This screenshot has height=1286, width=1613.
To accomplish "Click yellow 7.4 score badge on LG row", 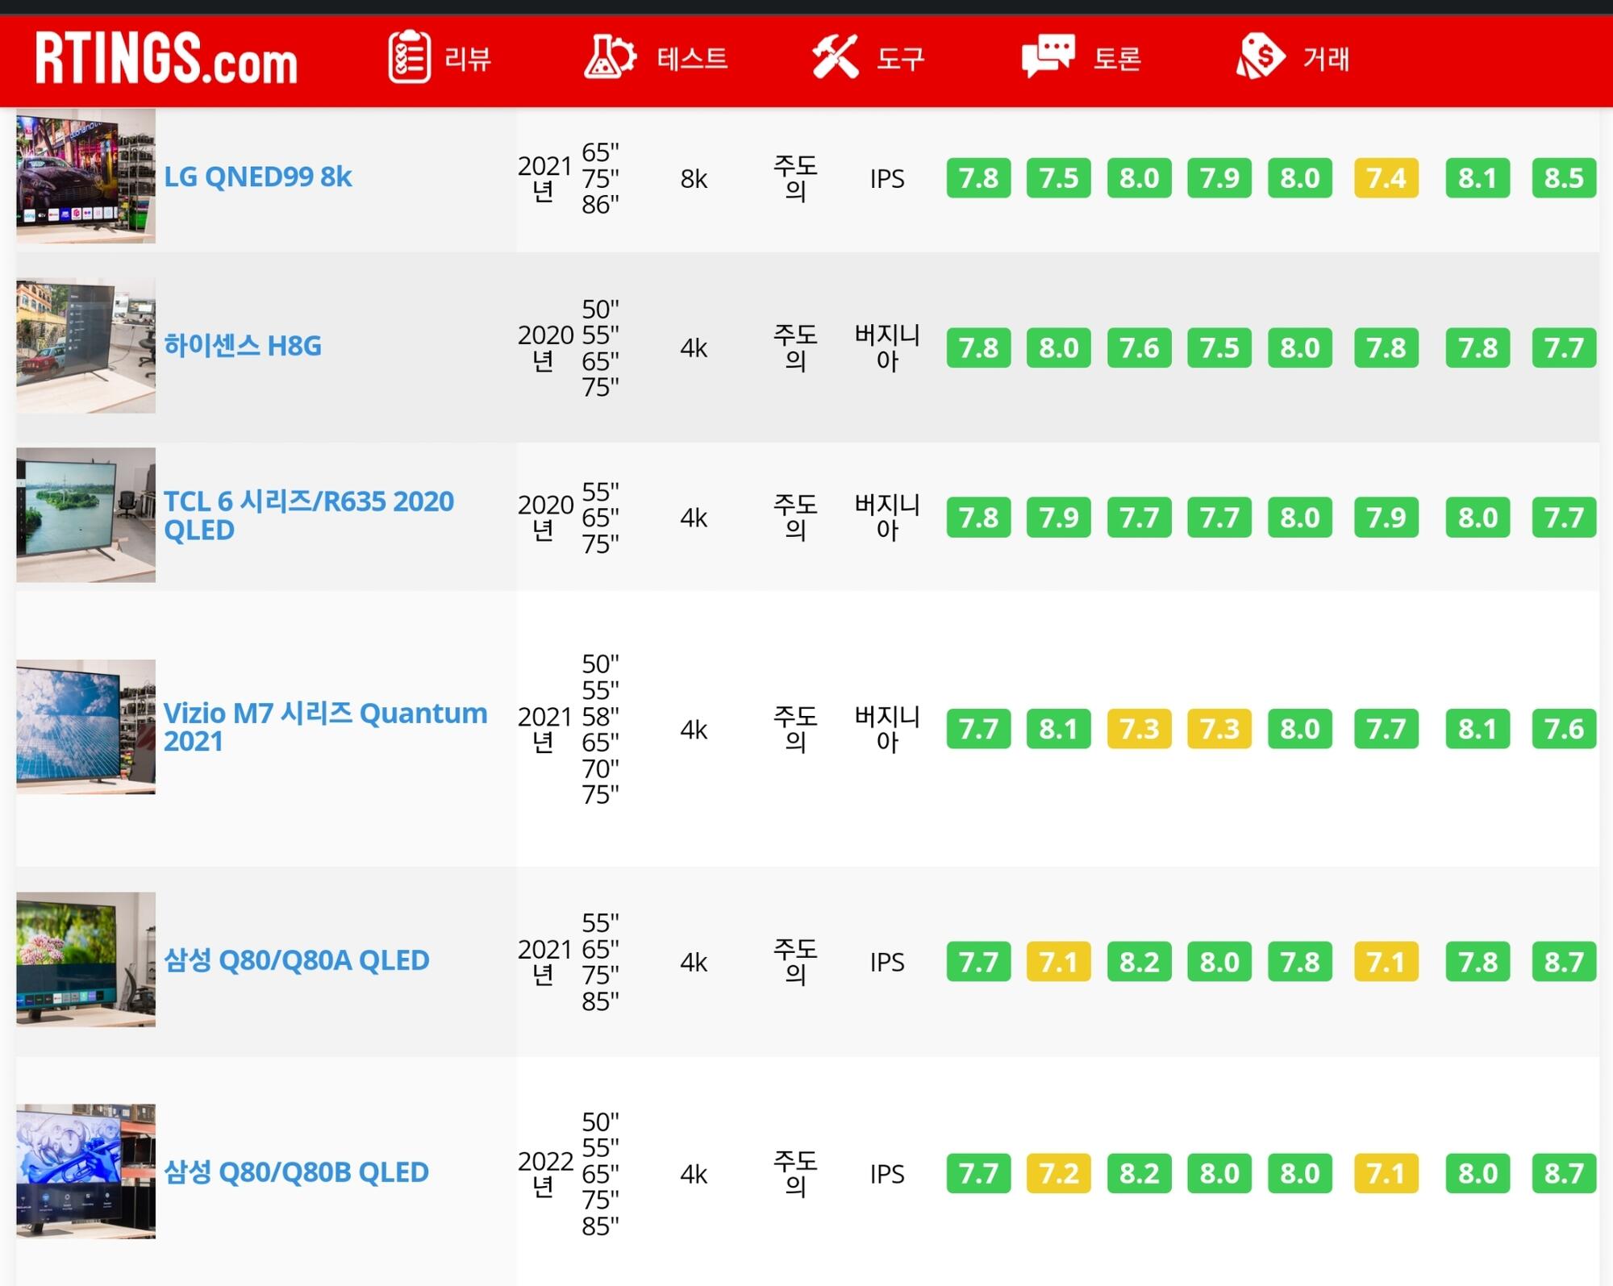I will [1386, 177].
